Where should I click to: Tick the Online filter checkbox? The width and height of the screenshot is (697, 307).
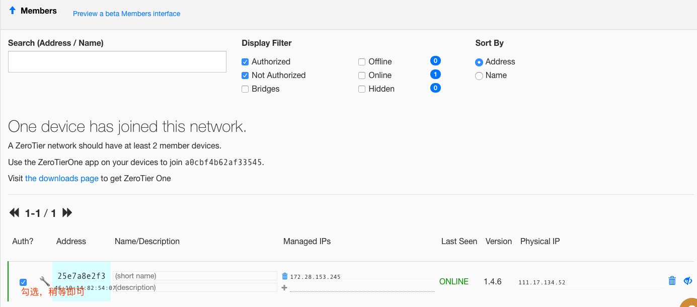tap(362, 75)
